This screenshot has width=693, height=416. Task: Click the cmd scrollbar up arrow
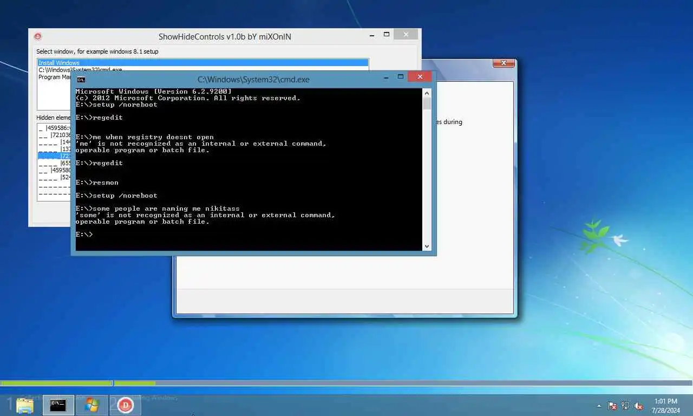point(427,93)
